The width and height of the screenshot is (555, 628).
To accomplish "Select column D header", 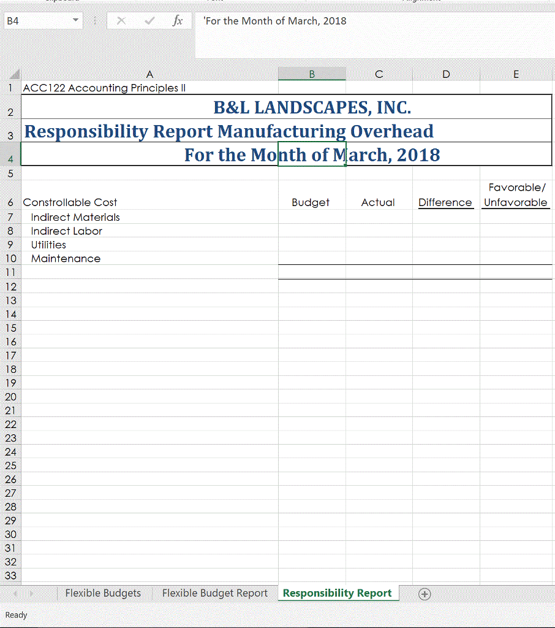I will pyautogui.click(x=446, y=74).
